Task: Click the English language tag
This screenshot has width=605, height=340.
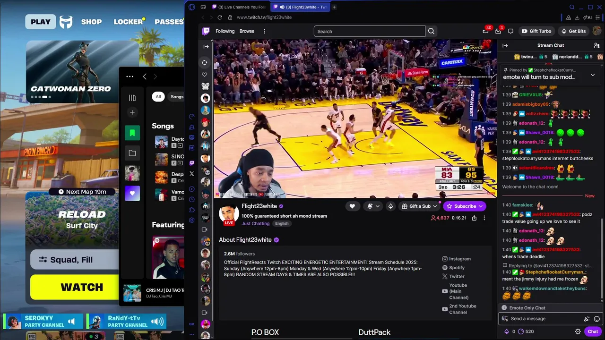Action: tap(282, 223)
